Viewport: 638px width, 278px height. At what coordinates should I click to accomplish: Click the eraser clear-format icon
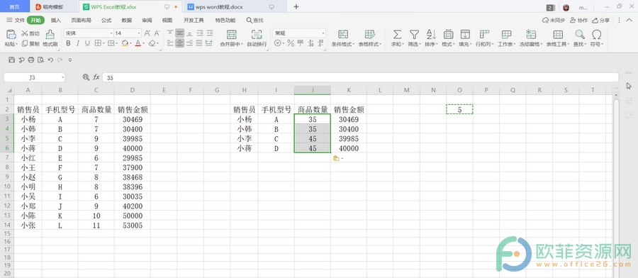152,43
